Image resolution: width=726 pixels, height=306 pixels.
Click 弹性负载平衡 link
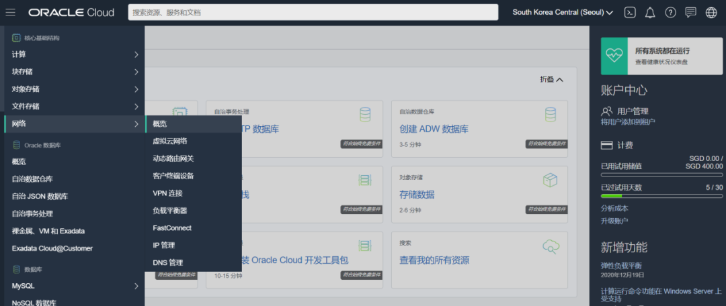coord(621,266)
